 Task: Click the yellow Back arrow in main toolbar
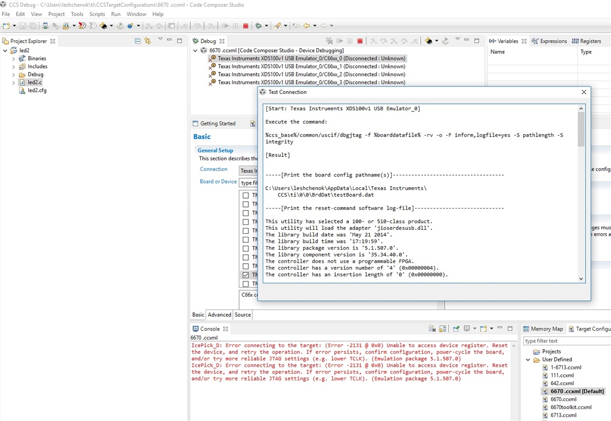coord(306,26)
